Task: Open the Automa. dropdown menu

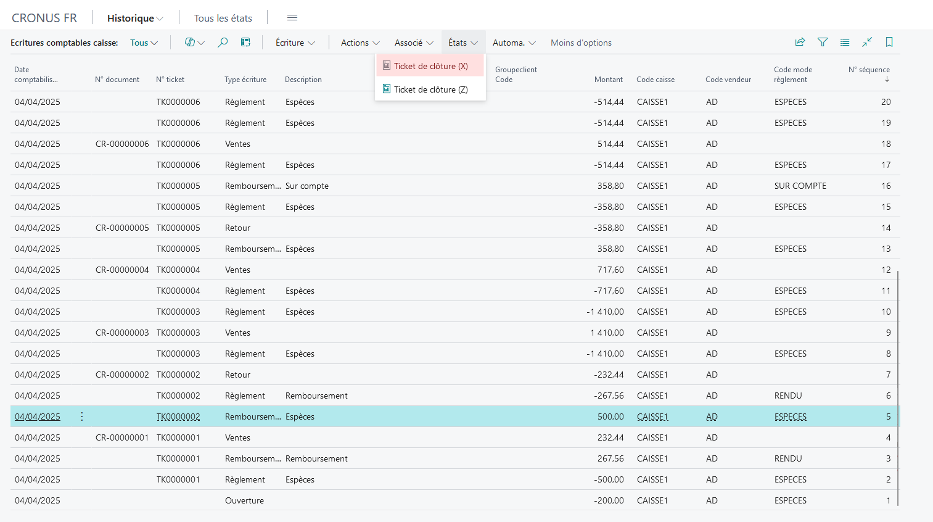Action: 514,43
